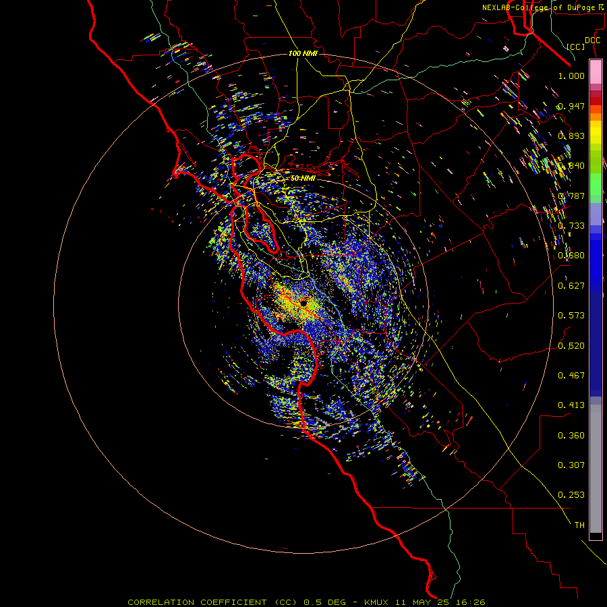Click the 0.360 legend value
The height and width of the screenshot is (607, 607).
click(x=571, y=435)
